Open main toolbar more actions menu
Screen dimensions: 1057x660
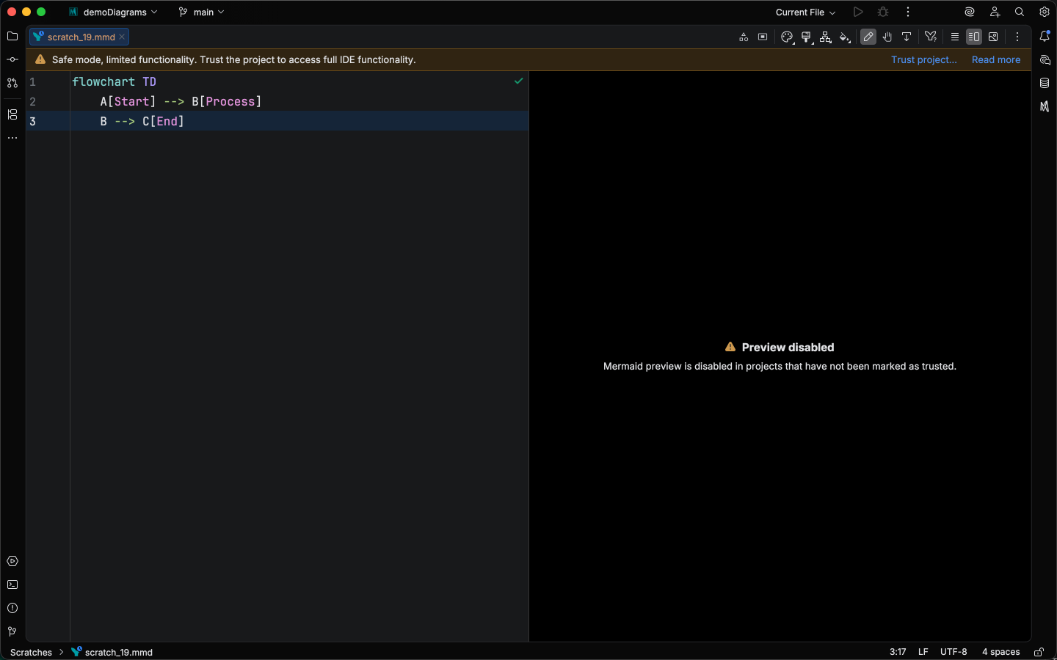click(908, 12)
